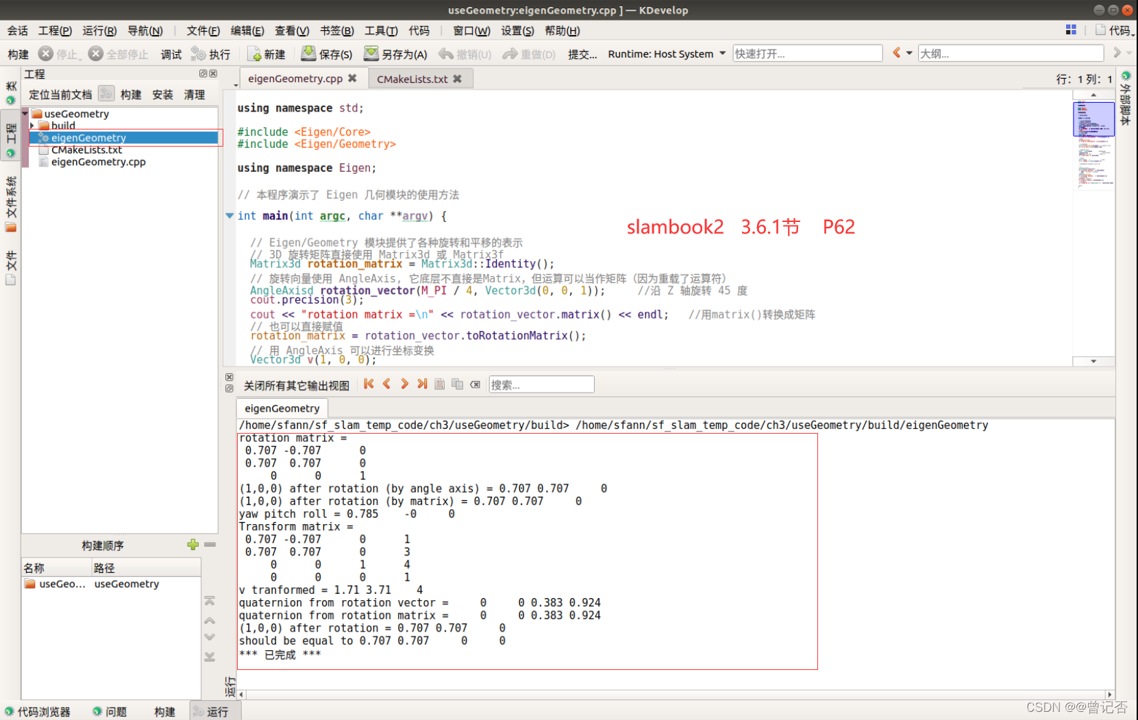Clear the output search filter icon
This screenshot has width=1138, height=720.
point(475,384)
